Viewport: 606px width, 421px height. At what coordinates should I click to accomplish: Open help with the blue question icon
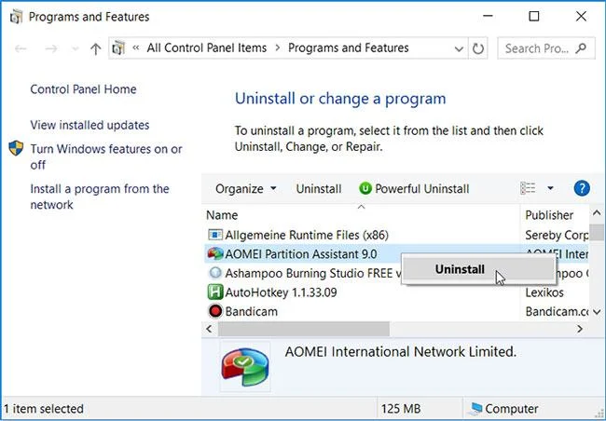(582, 188)
